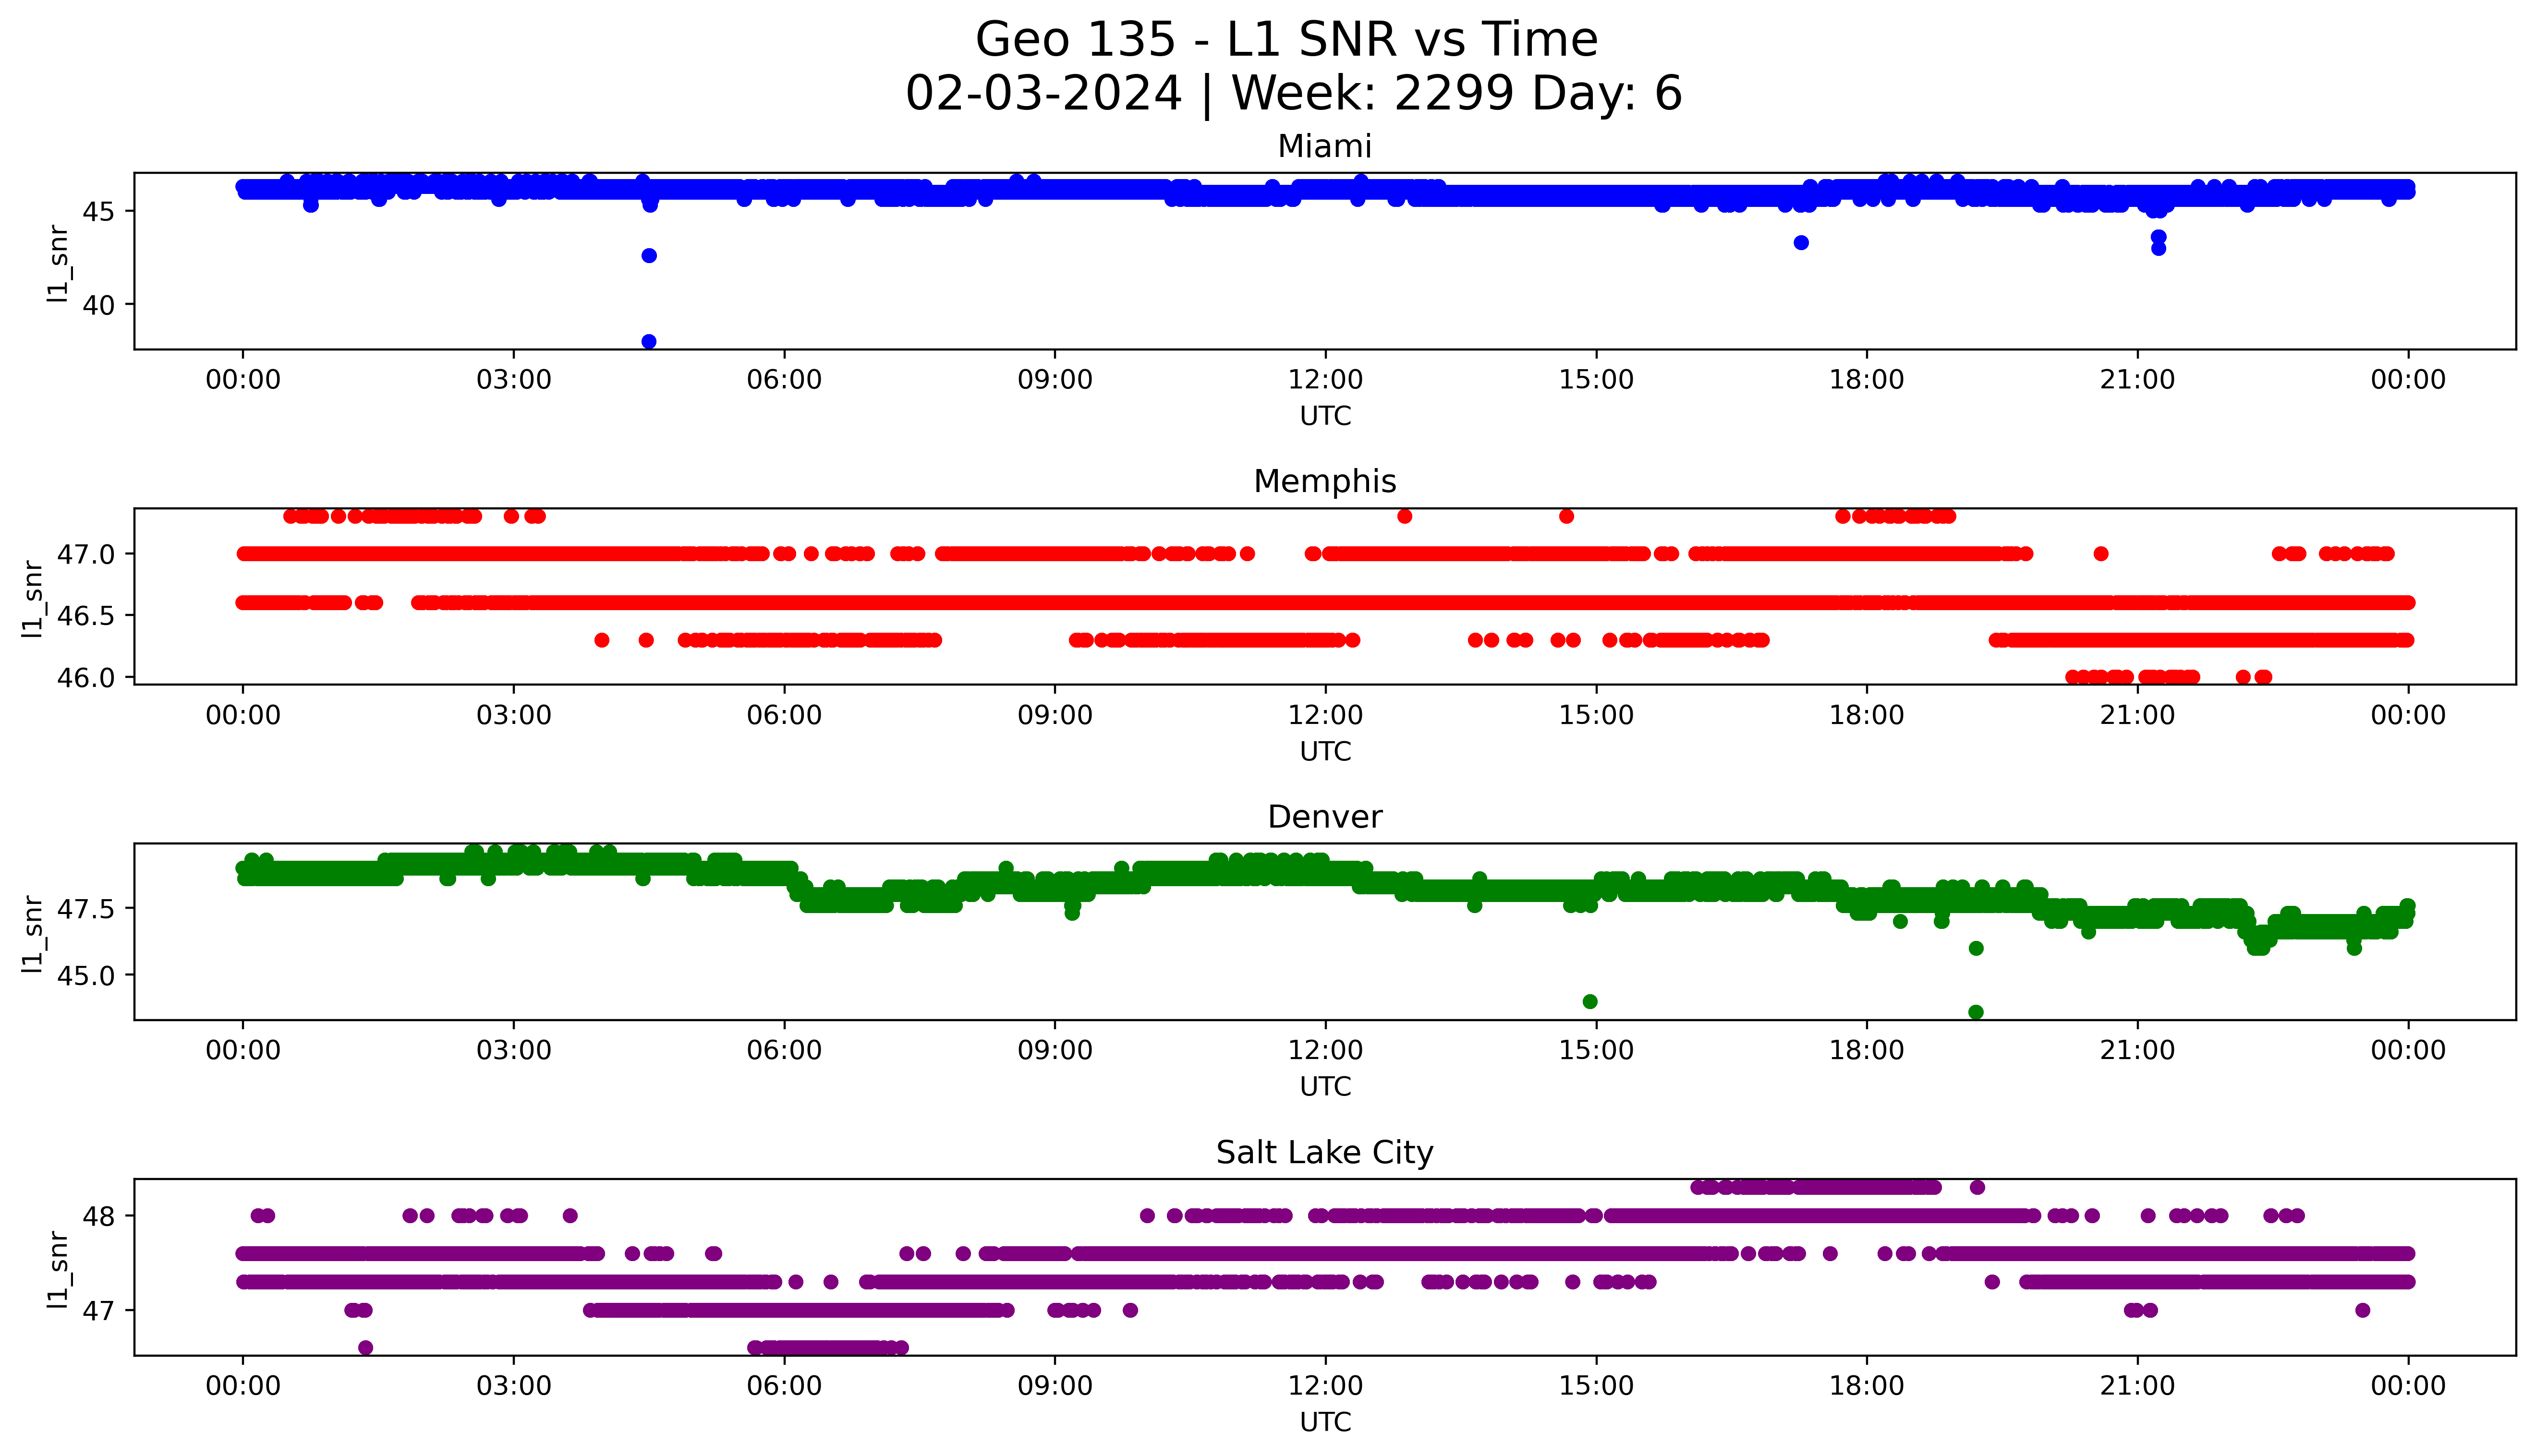The height and width of the screenshot is (1456, 2535).
Task: Click the Salt Lake City y-axis tick label 48
Action: [100, 1217]
